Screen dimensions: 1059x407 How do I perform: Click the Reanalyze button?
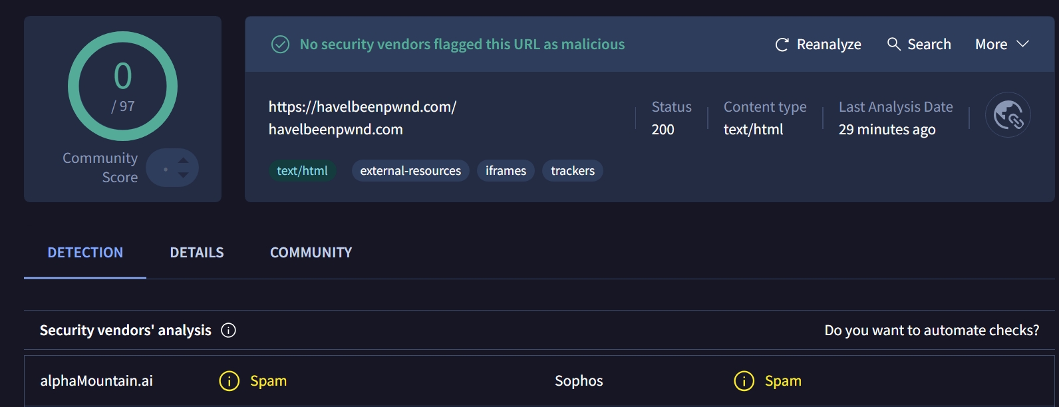click(818, 45)
